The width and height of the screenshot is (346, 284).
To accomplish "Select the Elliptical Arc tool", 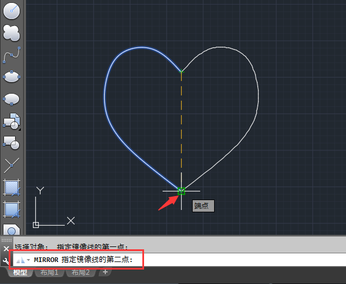I will click(x=12, y=99).
